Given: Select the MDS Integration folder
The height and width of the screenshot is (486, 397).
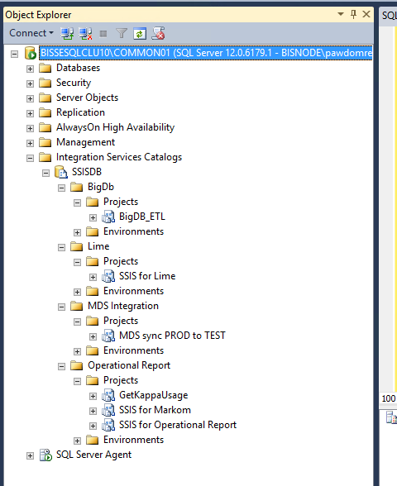Looking at the screenshot, I should click(123, 306).
